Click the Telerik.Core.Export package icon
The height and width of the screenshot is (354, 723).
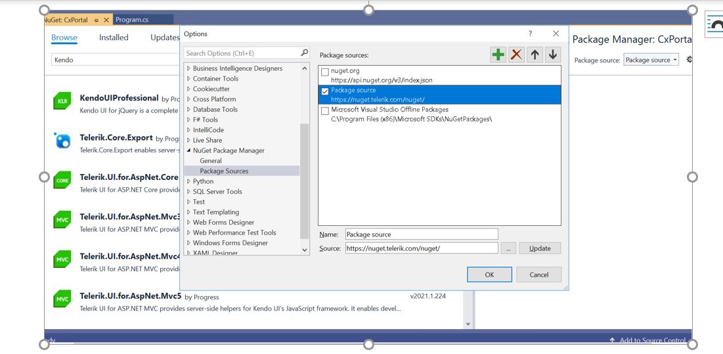point(62,141)
